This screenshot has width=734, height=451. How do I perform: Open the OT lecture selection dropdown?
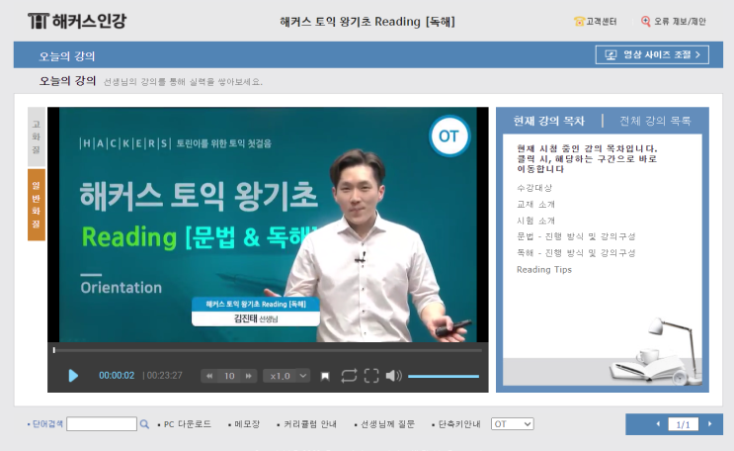point(512,424)
